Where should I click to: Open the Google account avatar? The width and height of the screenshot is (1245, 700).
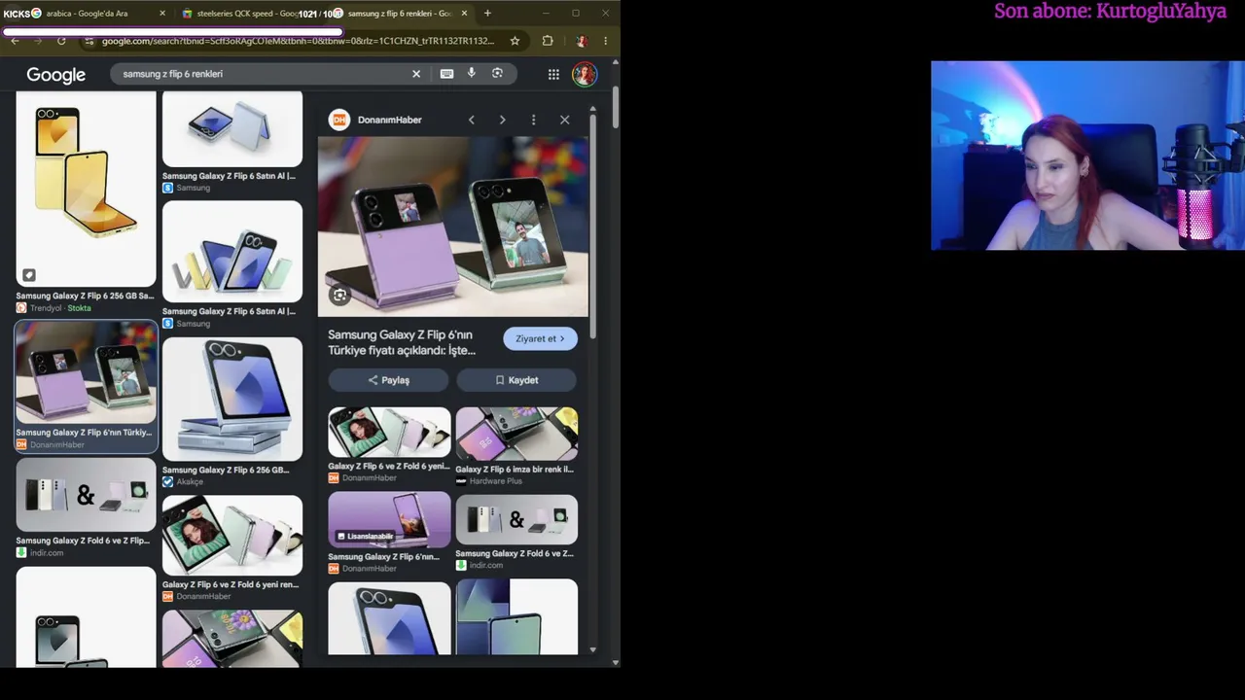coord(584,75)
